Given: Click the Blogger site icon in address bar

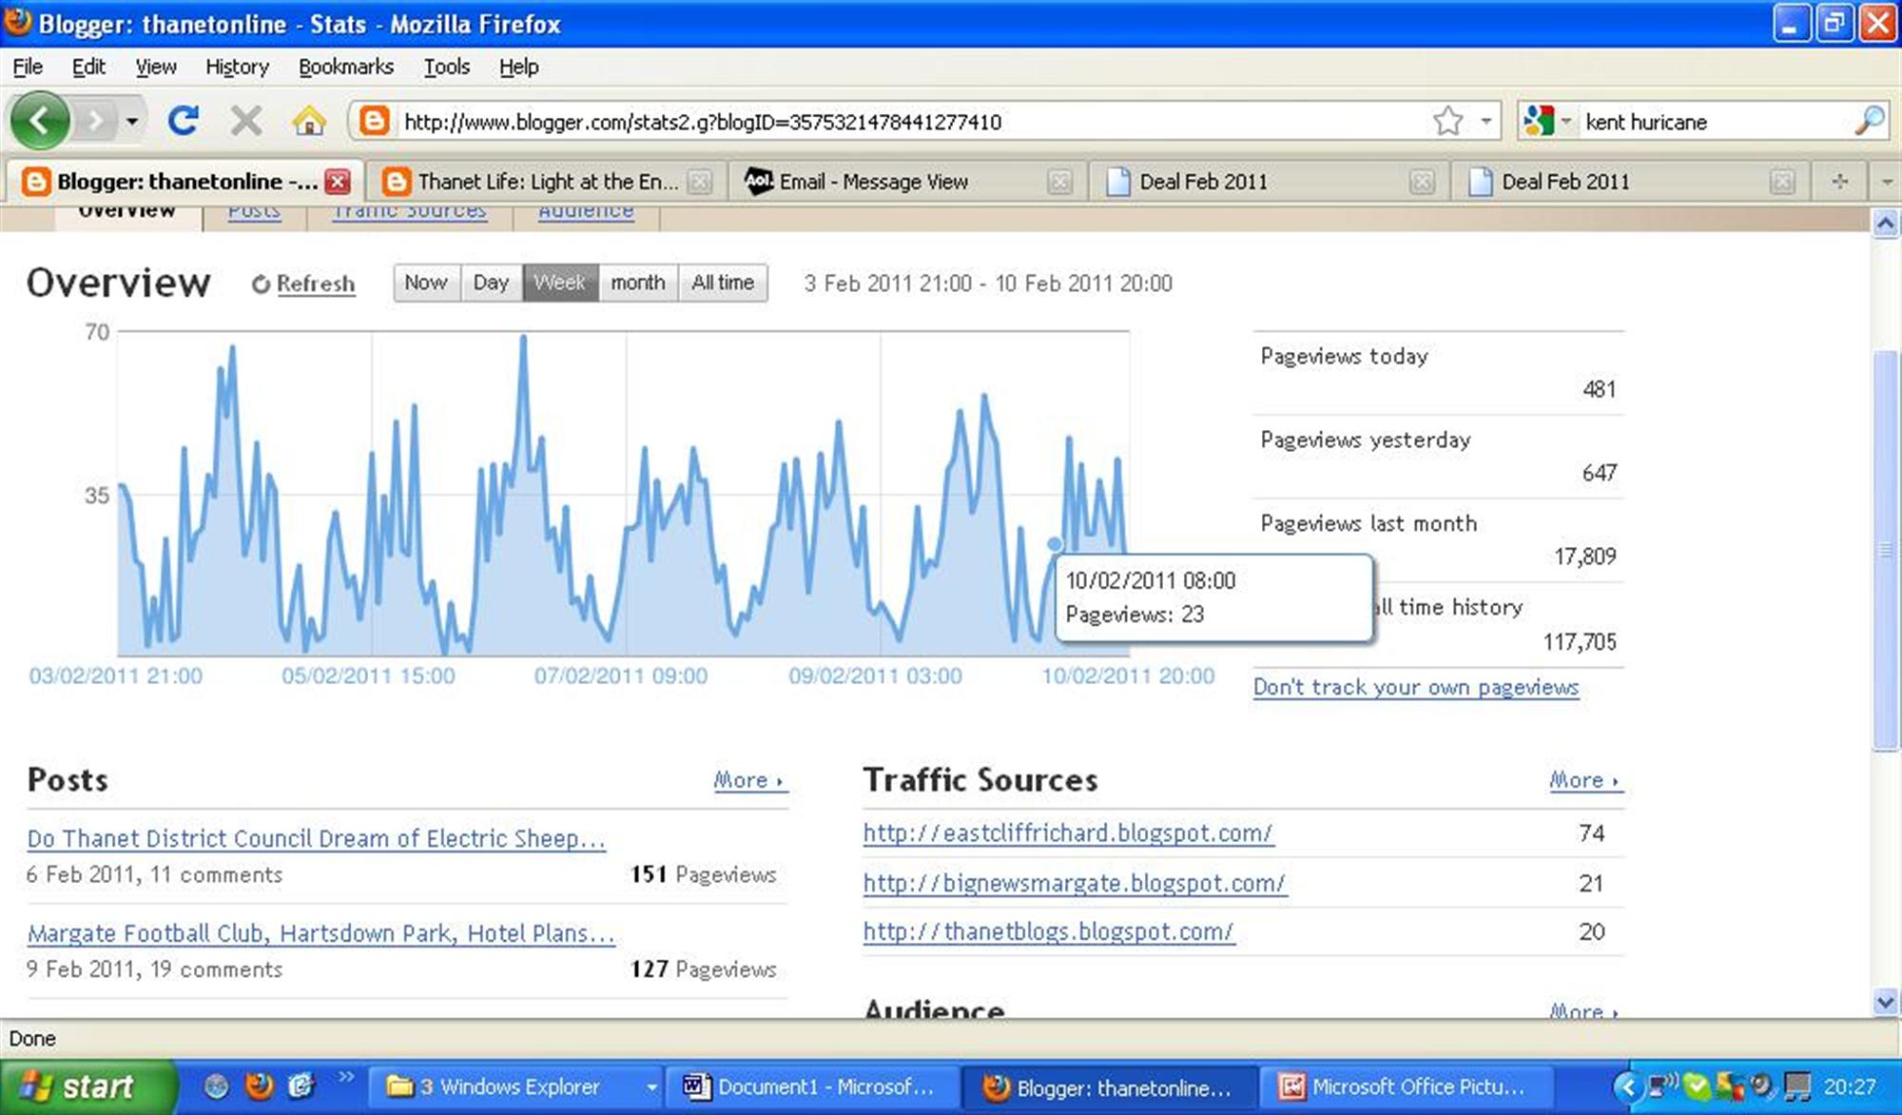Looking at the screenshot, I should click(374, 122).
